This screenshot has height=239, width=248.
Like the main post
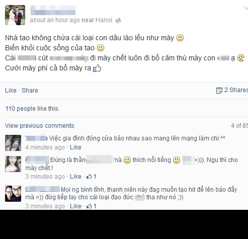click(11, 91)
